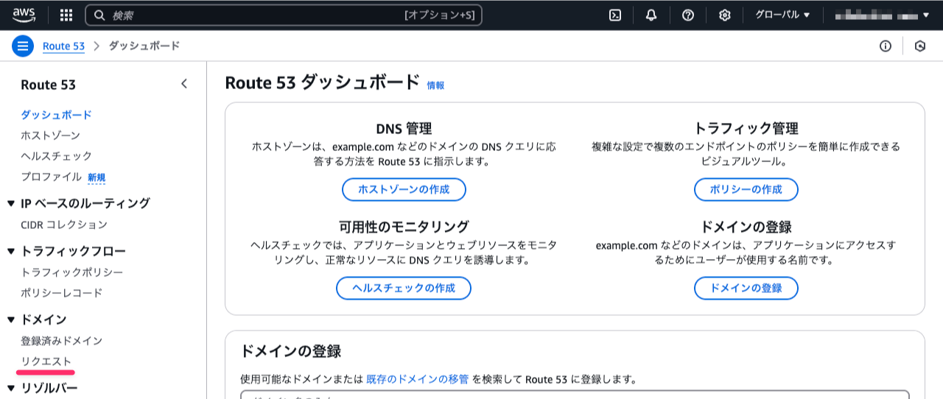Click the ダッシュボード breadcrumb text
This screenshot has width=943, height=399.
[x=144, y=46]
